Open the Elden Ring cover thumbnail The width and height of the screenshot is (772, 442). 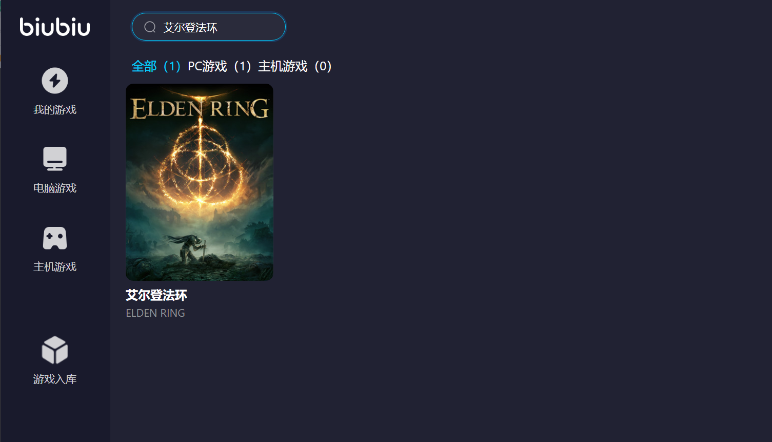point(200,182)
